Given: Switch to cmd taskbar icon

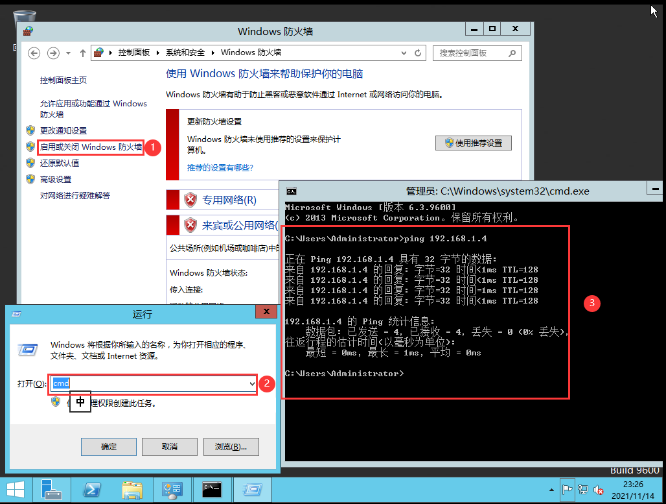Looking at the screenshot, I should coord(212,490).
